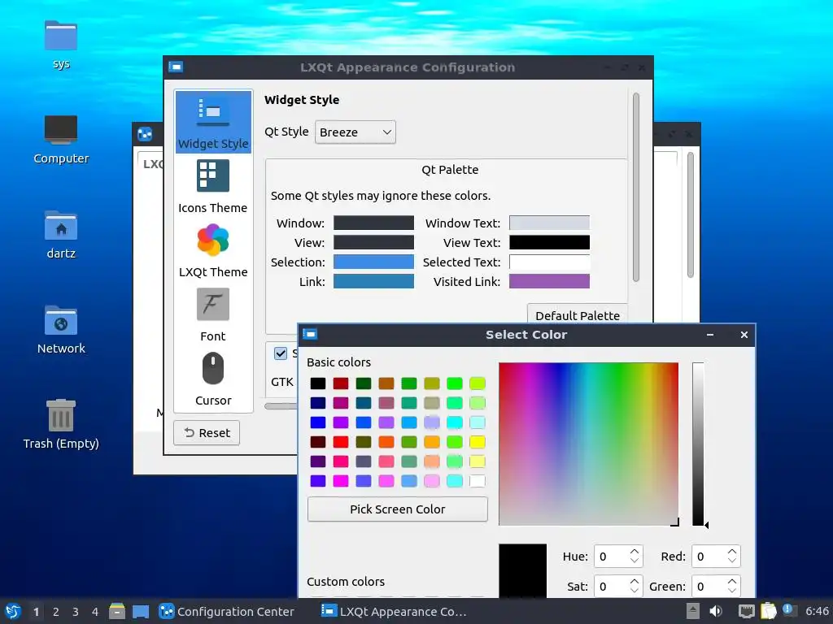Switch to virtual desktop 1
The height and width of the screenshot is (624, 833).
click(x=36, y=612)
